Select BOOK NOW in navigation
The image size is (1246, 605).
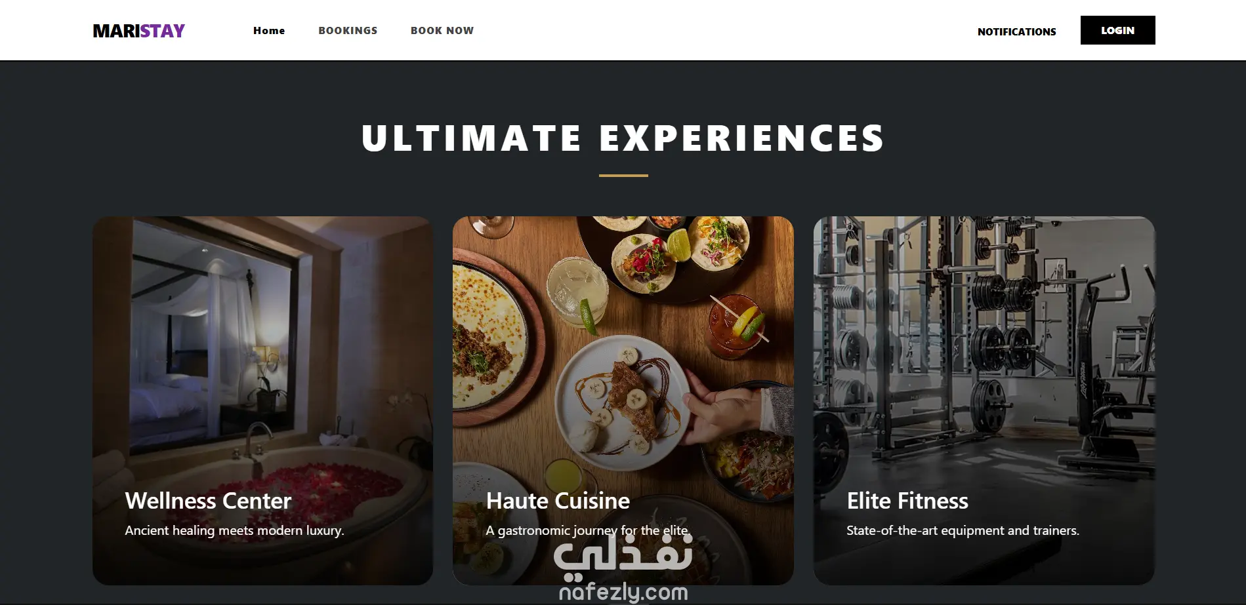442,31
